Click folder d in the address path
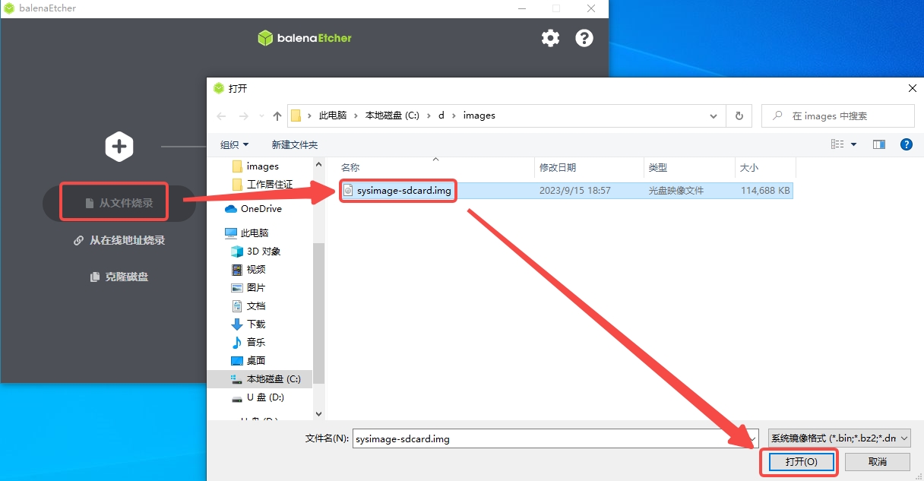924x481 pixels. click(441, 116)
